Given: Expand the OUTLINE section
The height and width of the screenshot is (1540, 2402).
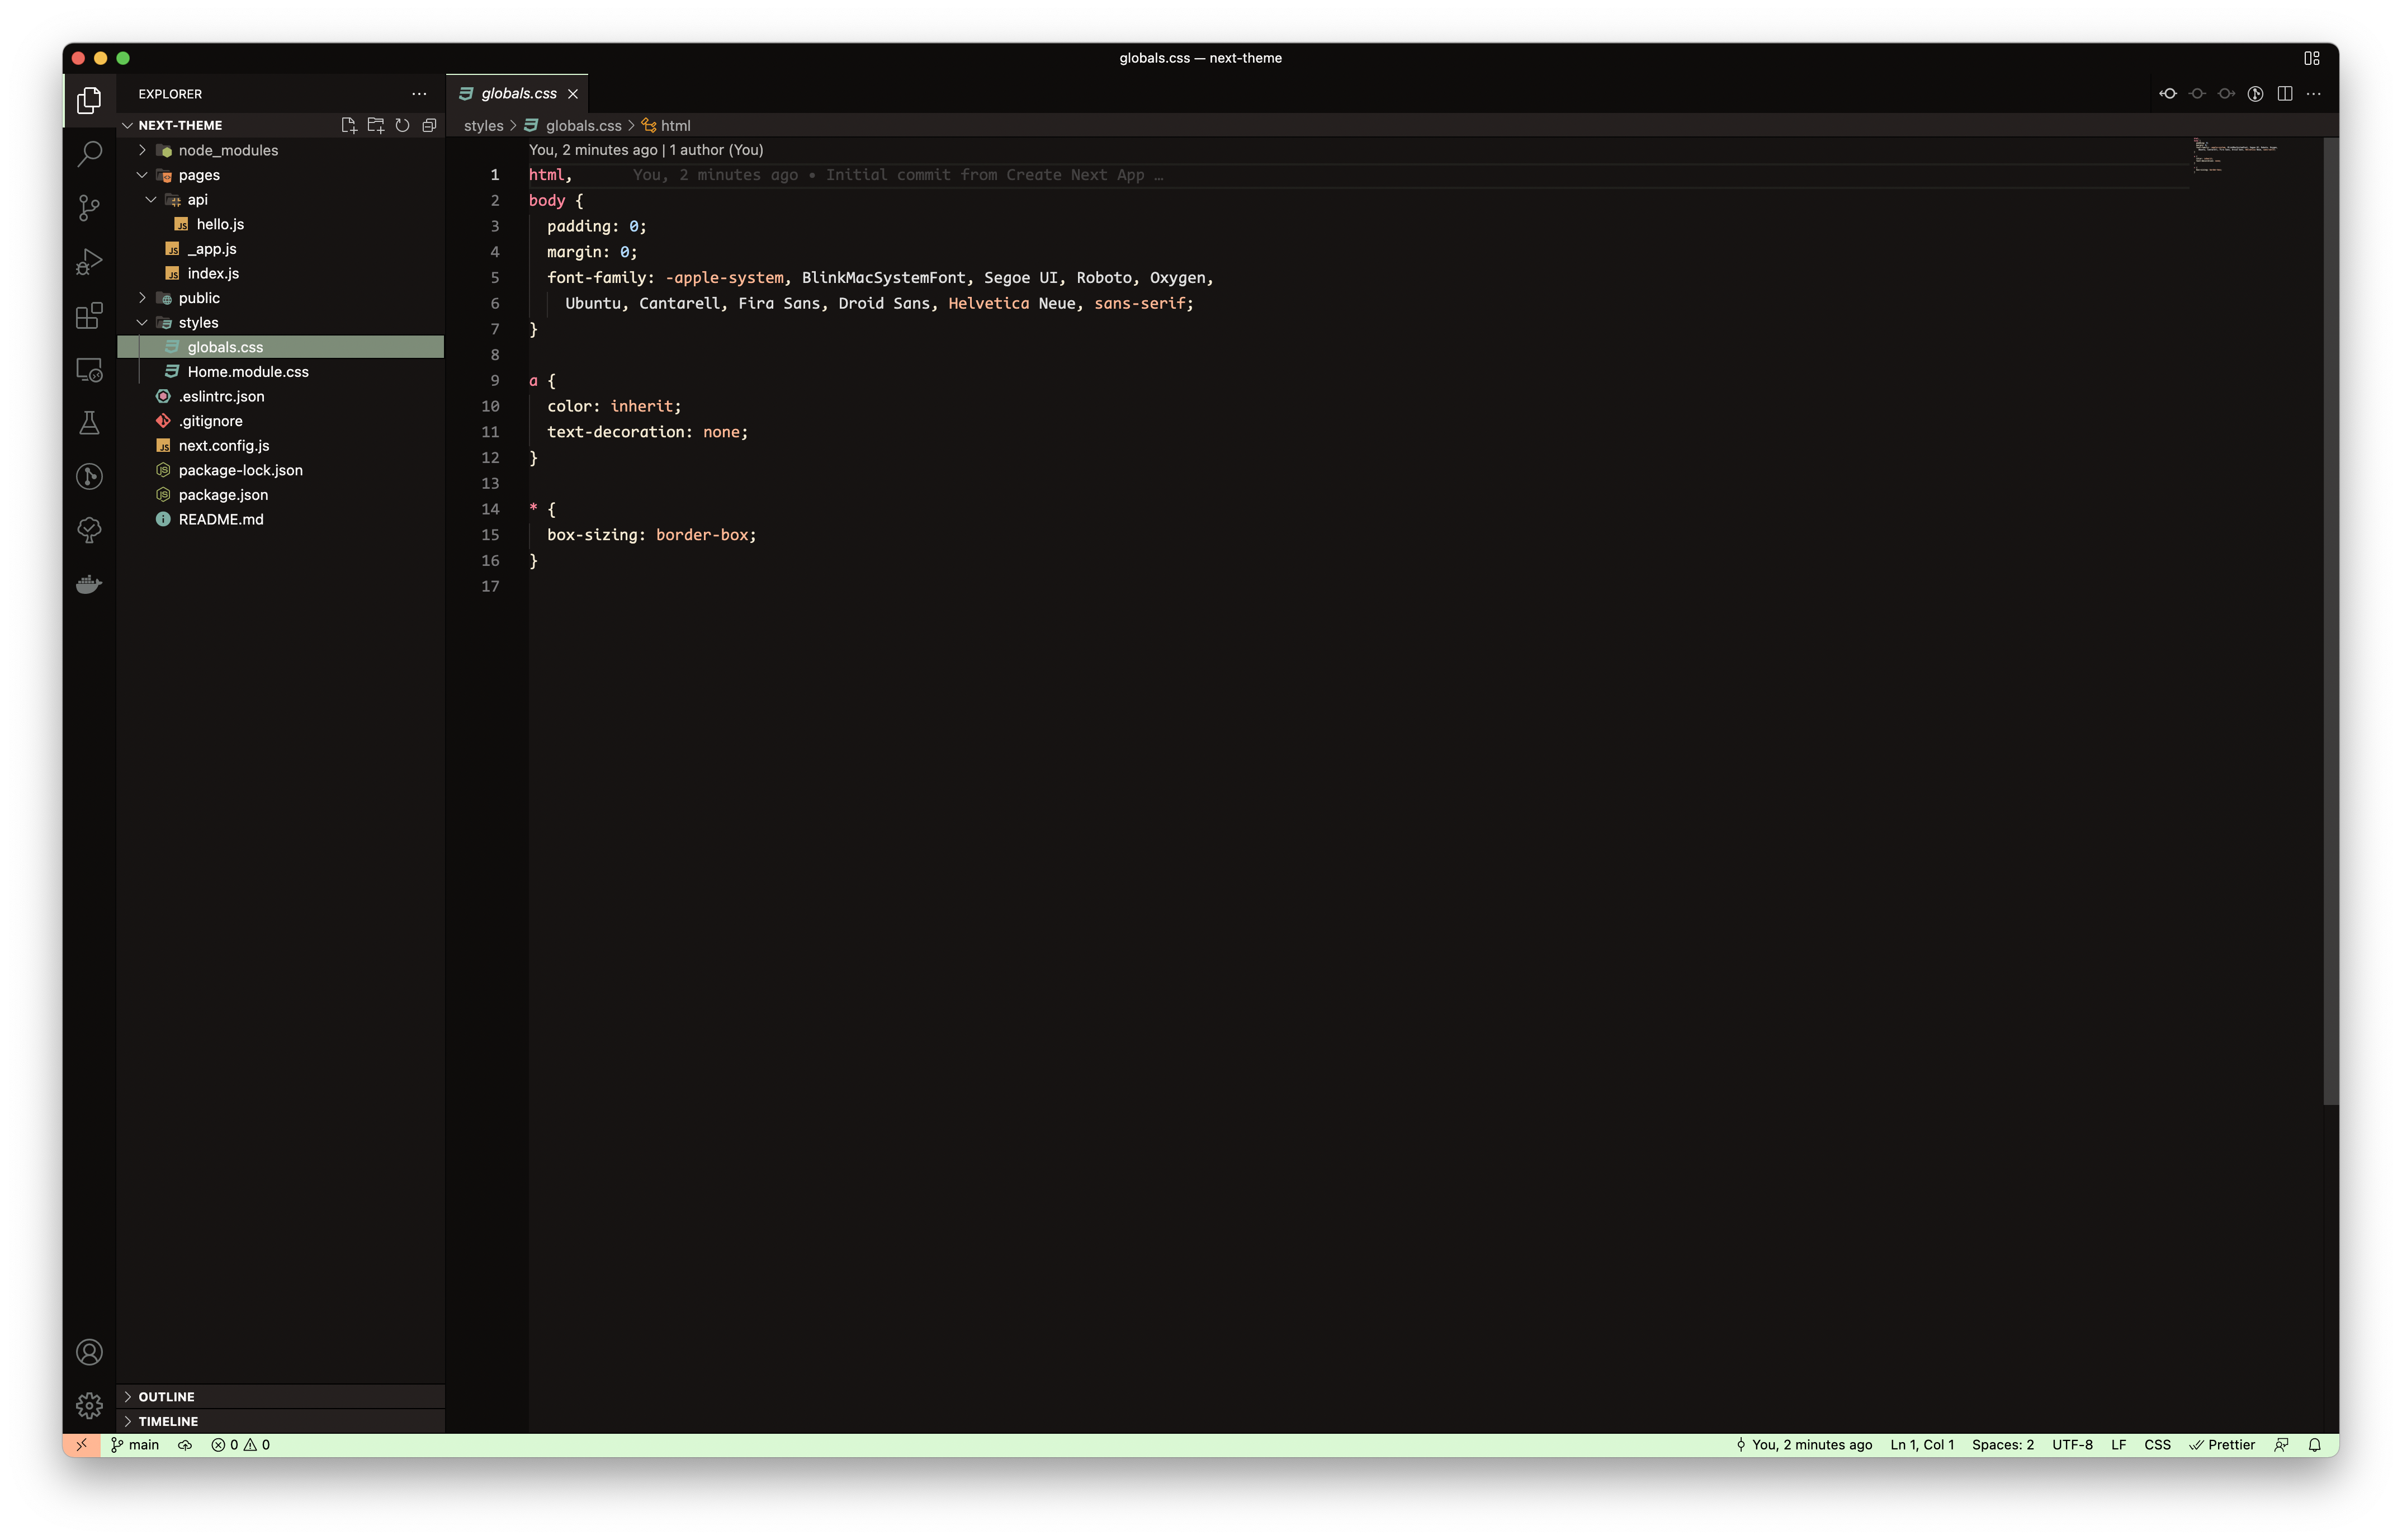Looking at the screenshot, I should coord(166,1396).
